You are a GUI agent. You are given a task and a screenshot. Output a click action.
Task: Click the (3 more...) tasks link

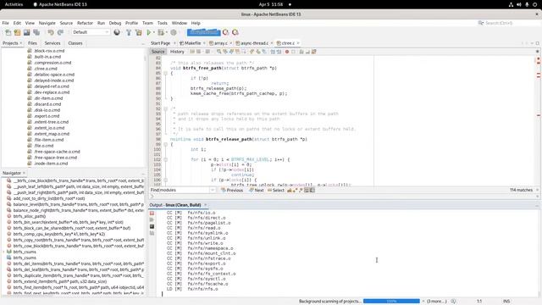(437, 302)
